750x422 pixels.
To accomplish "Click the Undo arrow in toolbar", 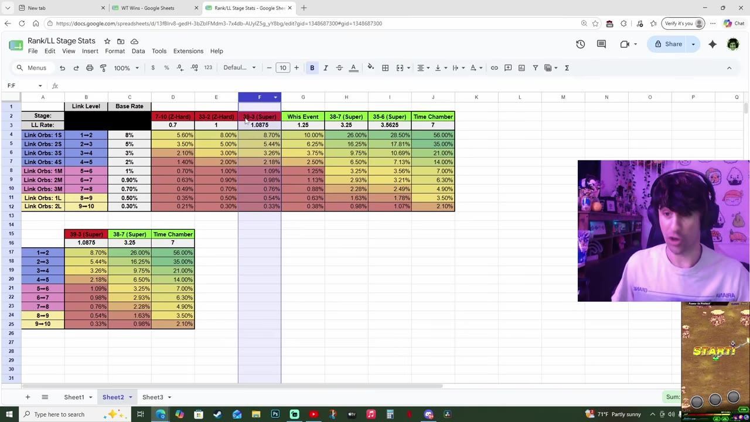I will tap(62, 68).
